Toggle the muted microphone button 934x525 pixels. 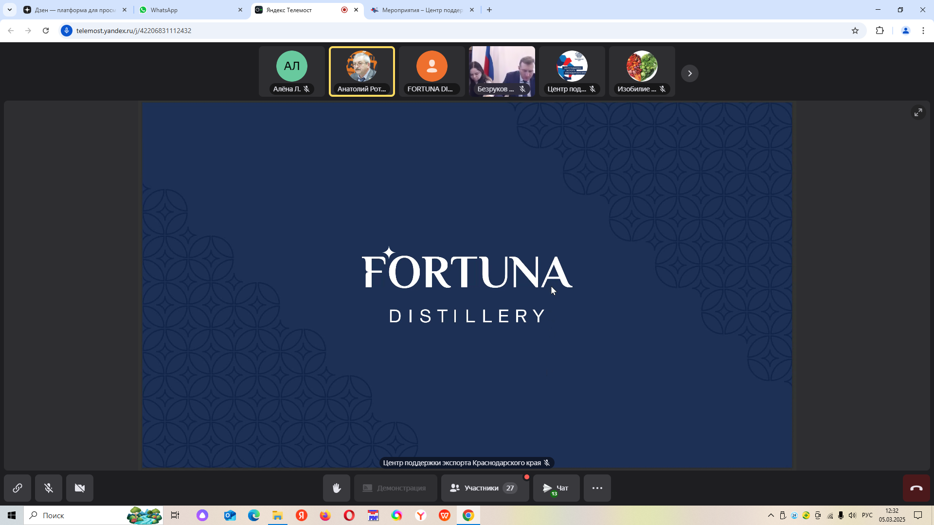49,488
